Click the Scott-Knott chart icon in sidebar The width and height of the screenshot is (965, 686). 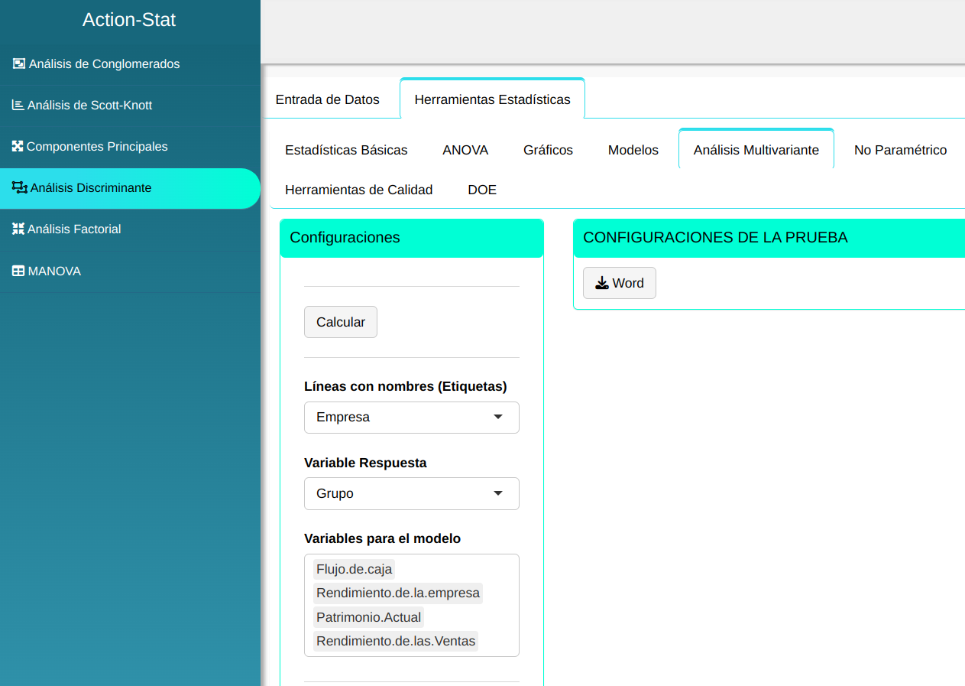coord(18,105)
